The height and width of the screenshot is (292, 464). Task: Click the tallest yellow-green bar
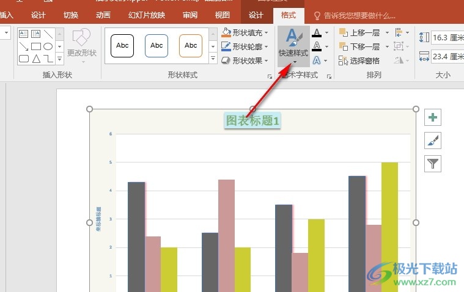coord(389,227)
